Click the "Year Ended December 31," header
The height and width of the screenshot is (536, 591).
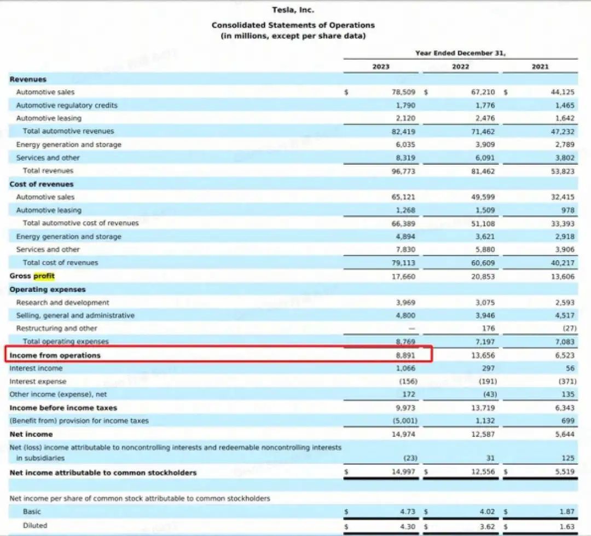click(x=460, y=53)
